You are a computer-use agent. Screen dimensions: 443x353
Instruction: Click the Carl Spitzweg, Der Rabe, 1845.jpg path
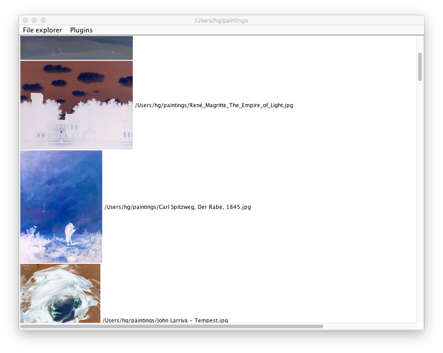point(178,207)
